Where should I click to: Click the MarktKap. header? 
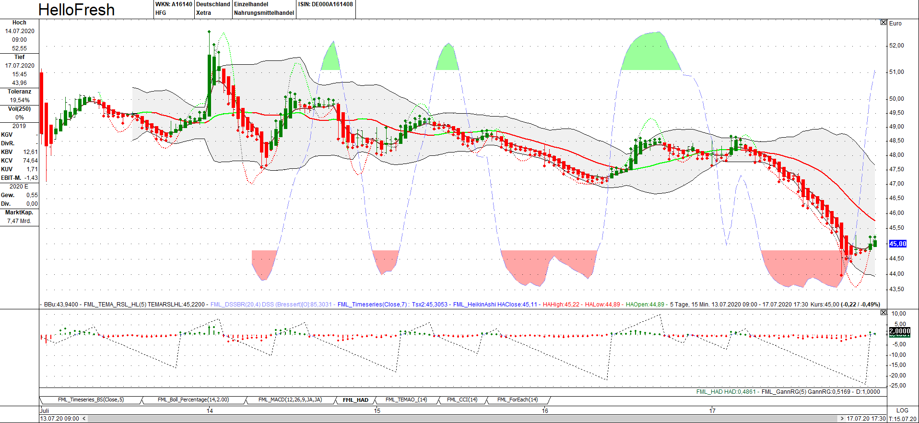[x=19, y=212]
